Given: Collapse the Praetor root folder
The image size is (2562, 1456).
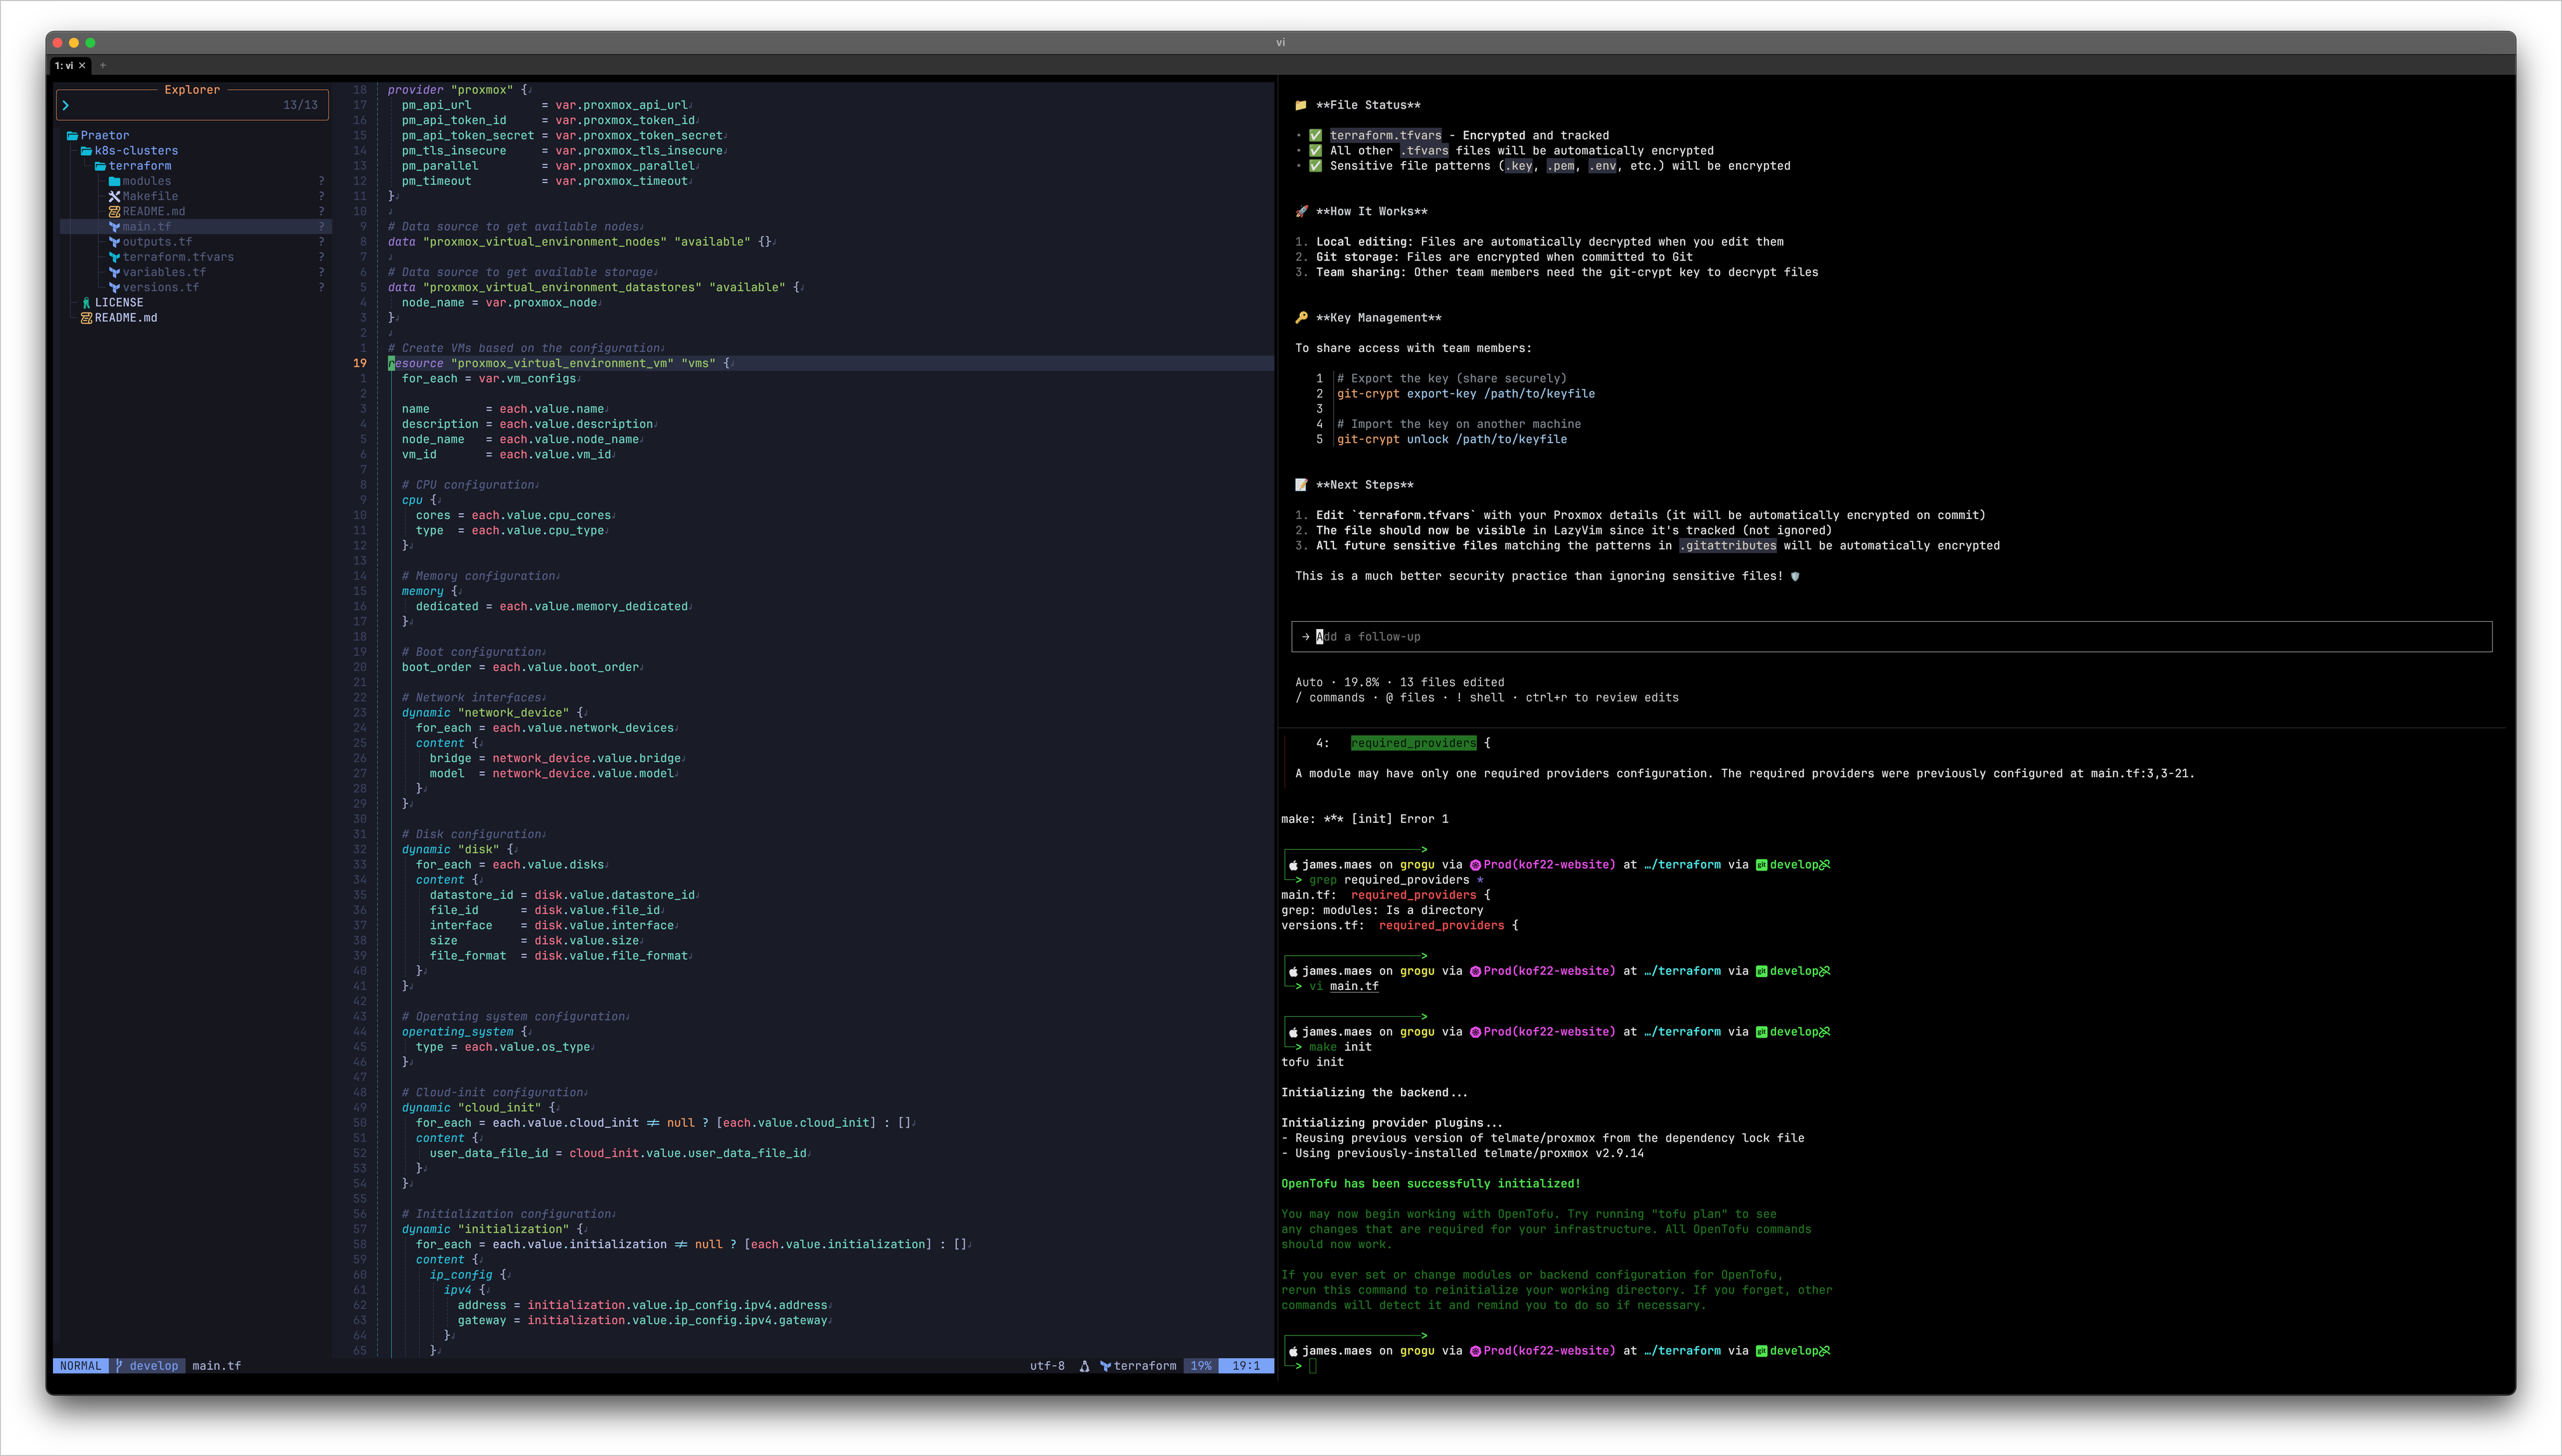Looking at the screenshot, I should pyautogui.click(x=104, y=135).
